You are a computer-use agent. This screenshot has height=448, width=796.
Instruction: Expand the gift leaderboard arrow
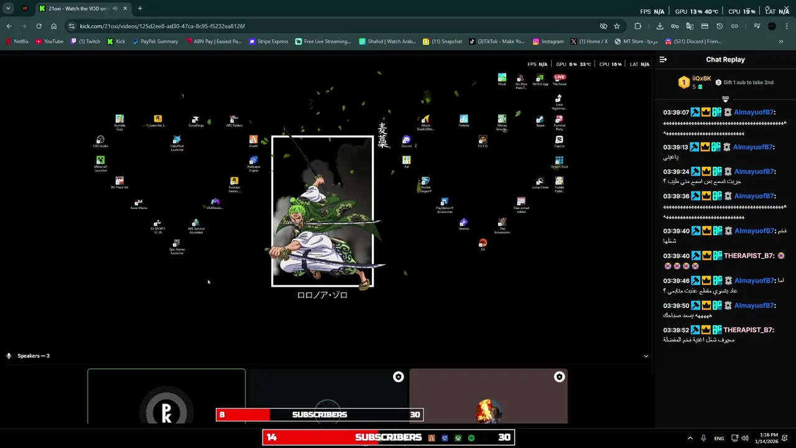(725, 100)
